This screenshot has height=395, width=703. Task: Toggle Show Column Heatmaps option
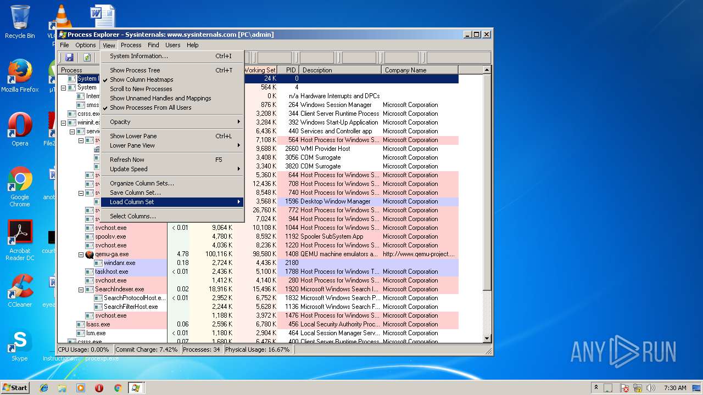172,80
